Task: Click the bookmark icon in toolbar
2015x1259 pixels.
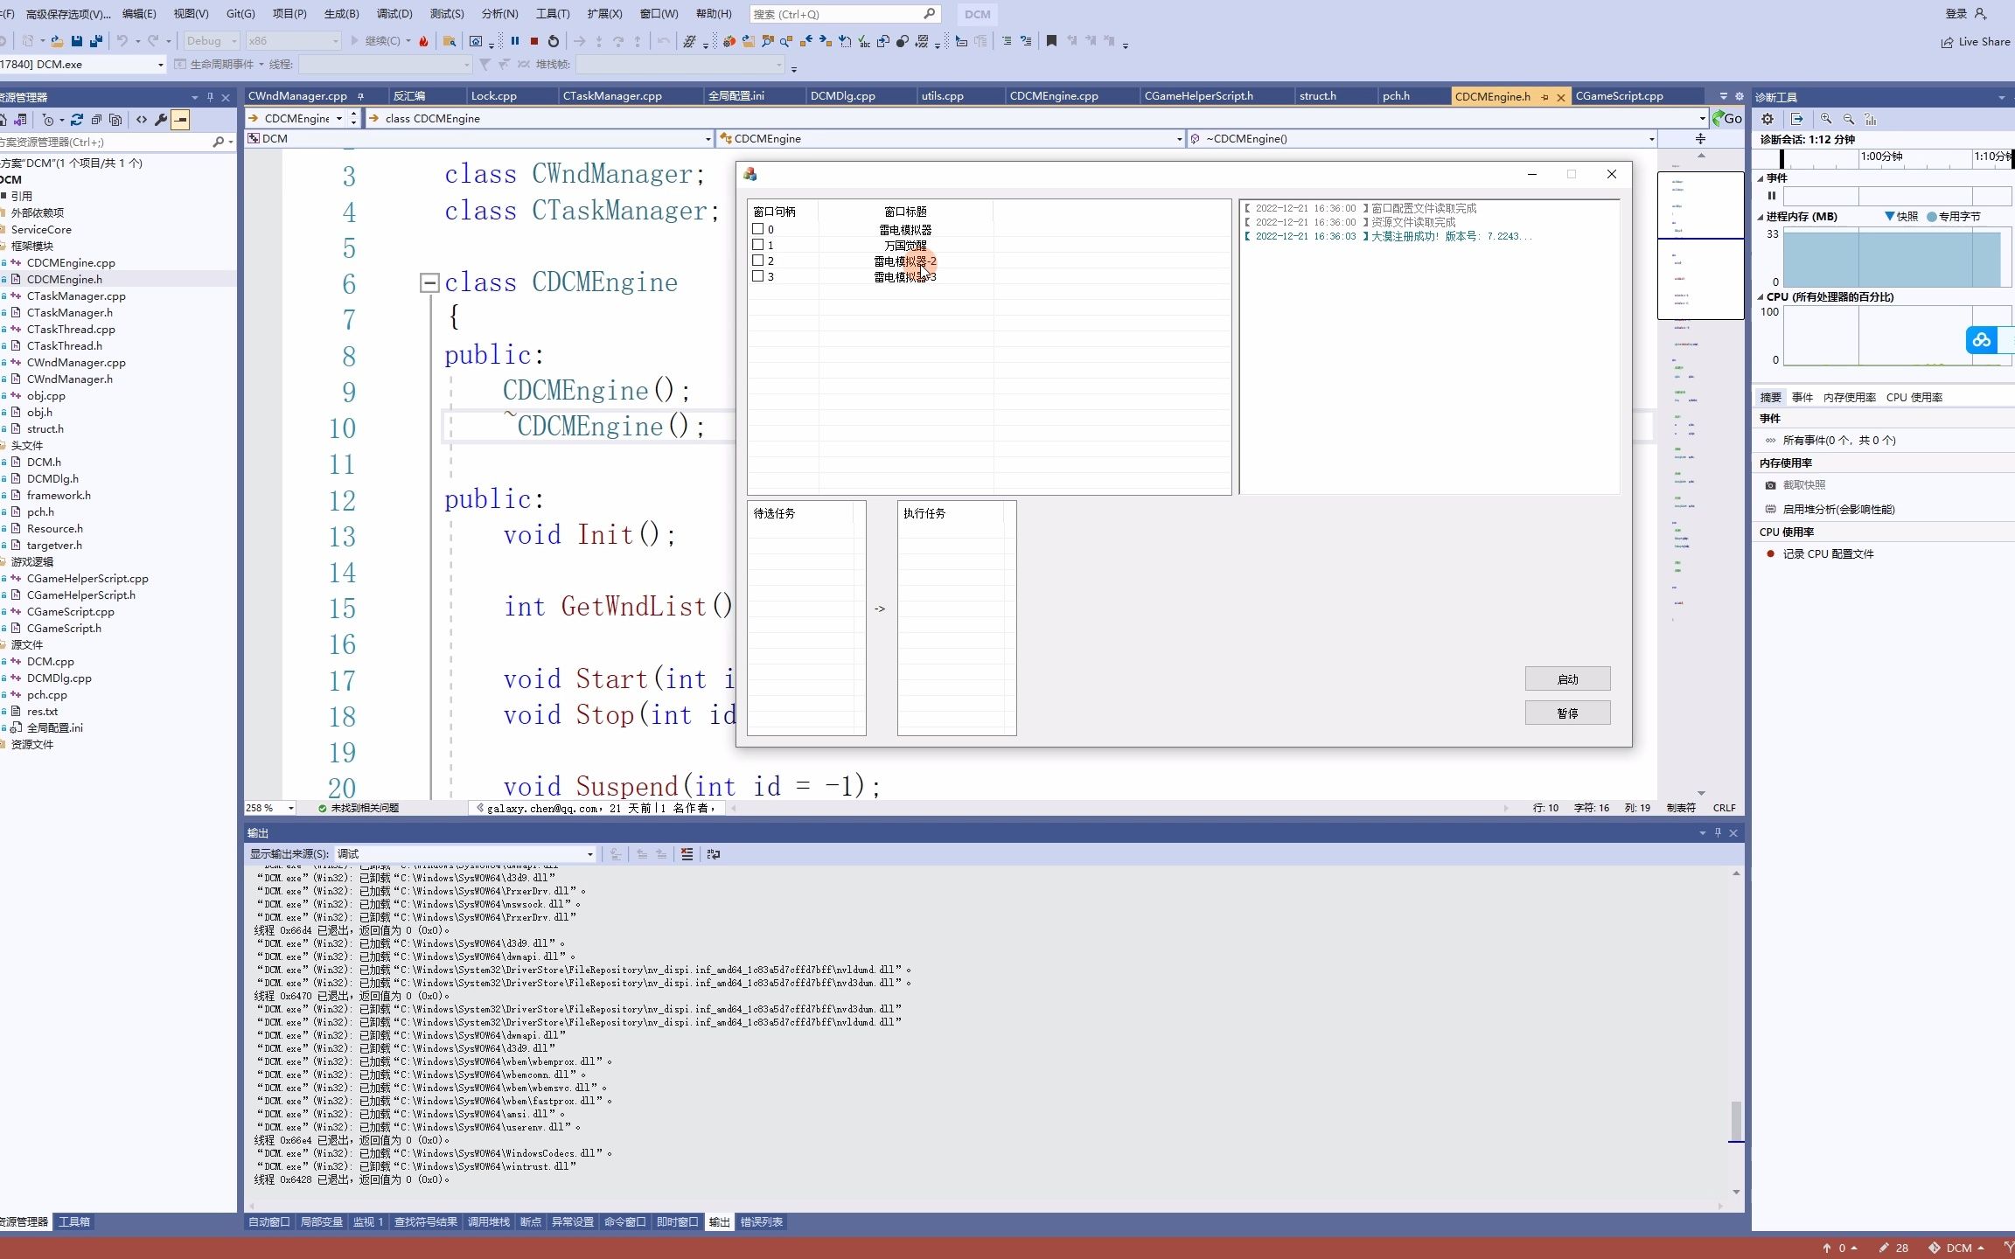Action: pos(1051,41)
